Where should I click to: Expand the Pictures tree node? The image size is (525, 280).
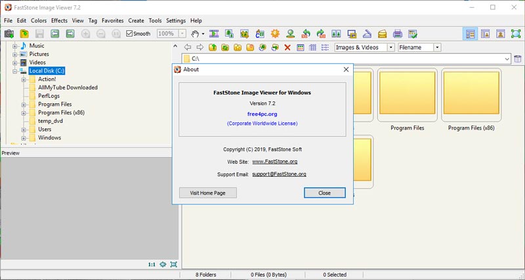click(14, 55)
